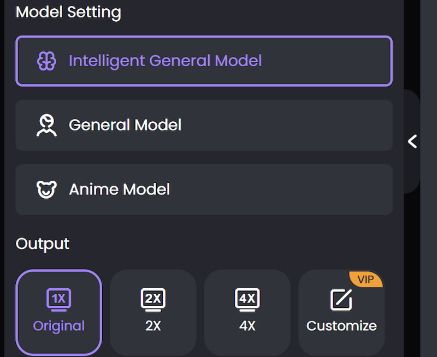Click the Customize pencil-and-square icon
The width and height of the screenshot is (437, 357).
(341, 300)
